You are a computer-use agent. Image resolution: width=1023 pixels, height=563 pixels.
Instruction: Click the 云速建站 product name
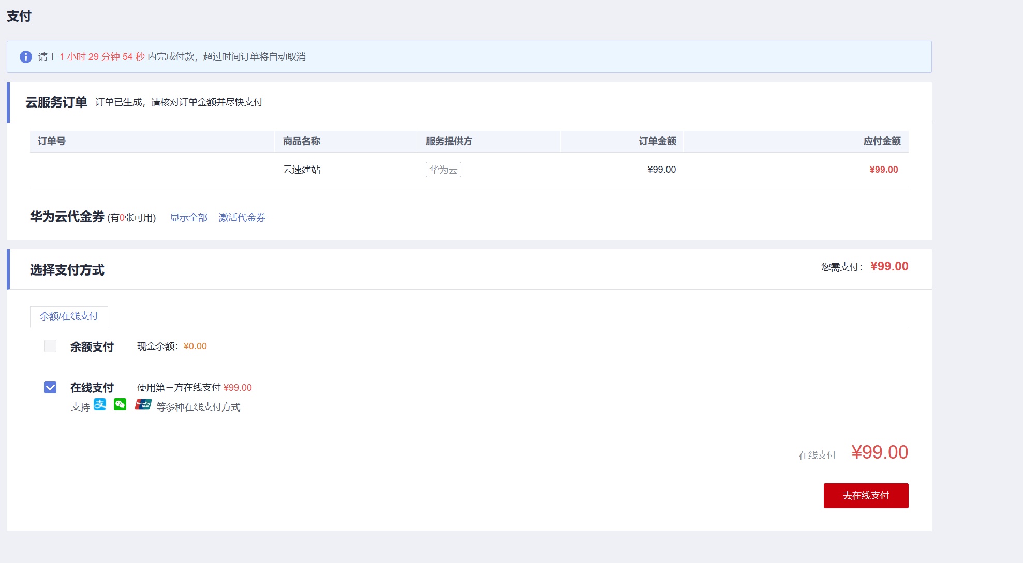point(301,170)
